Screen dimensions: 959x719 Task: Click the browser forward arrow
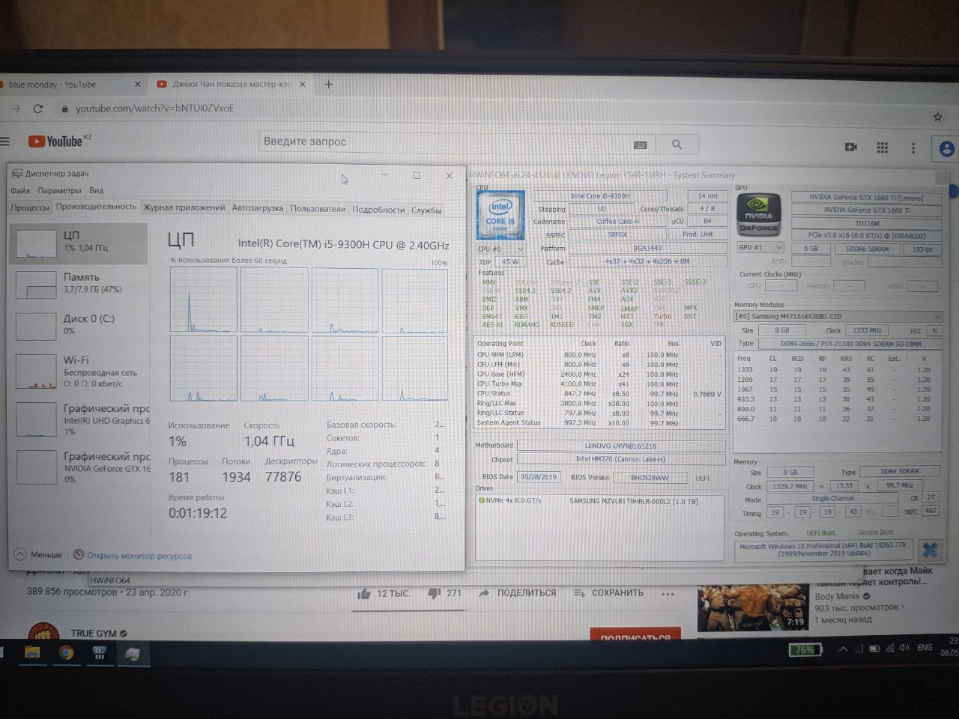pos(15,109)
